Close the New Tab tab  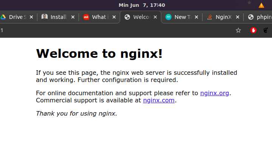point(196,17)
